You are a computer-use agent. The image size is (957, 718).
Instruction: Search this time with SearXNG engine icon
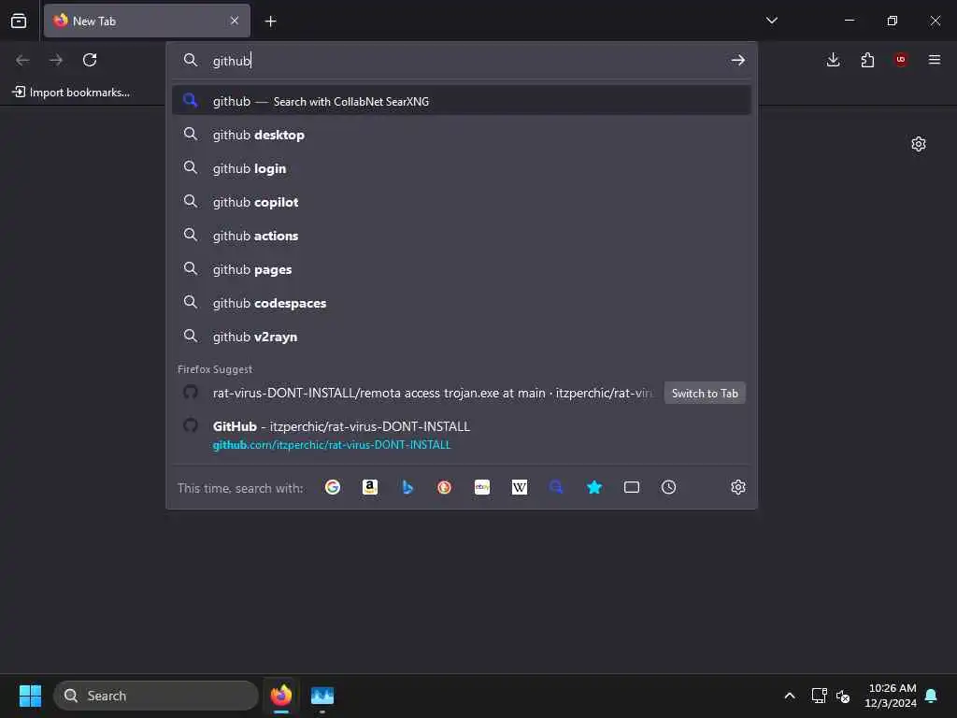556,486
